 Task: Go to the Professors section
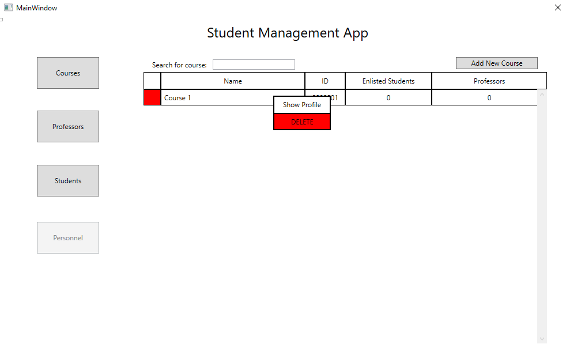[x=68, y=127]
